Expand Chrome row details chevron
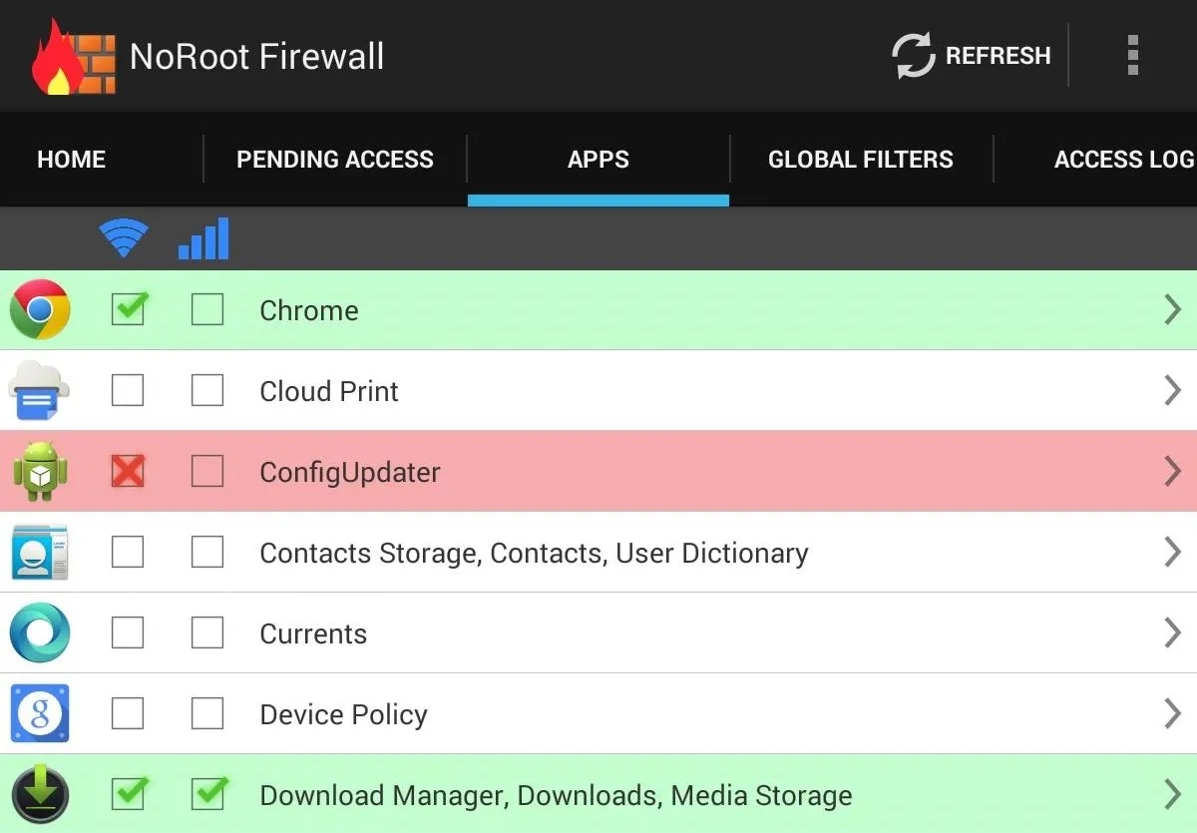The height and width of the screenshot is (833, 1197). point(1172,310)
